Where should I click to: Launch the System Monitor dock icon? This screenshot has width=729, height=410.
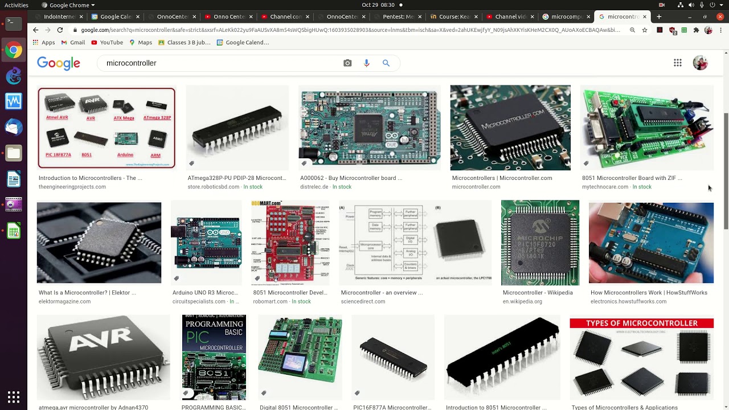(x=14, y=101)
